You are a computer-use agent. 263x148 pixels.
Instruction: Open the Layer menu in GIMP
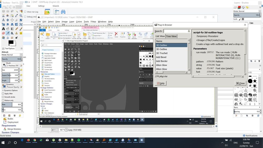(x=72, y=22)
